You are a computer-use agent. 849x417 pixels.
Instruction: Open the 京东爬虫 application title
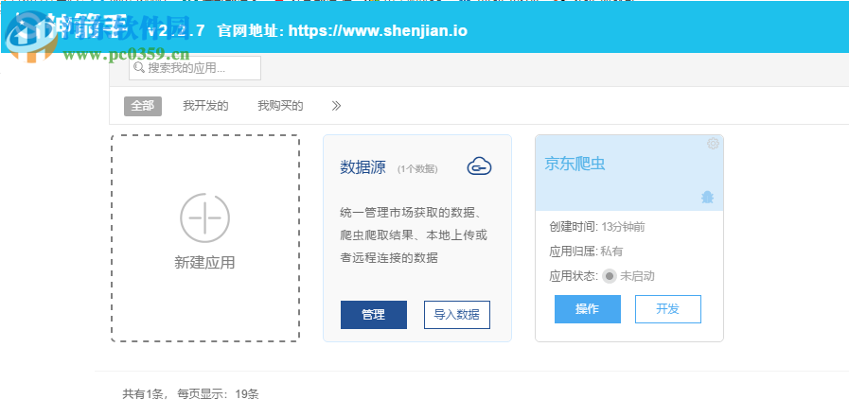[575, 164]
